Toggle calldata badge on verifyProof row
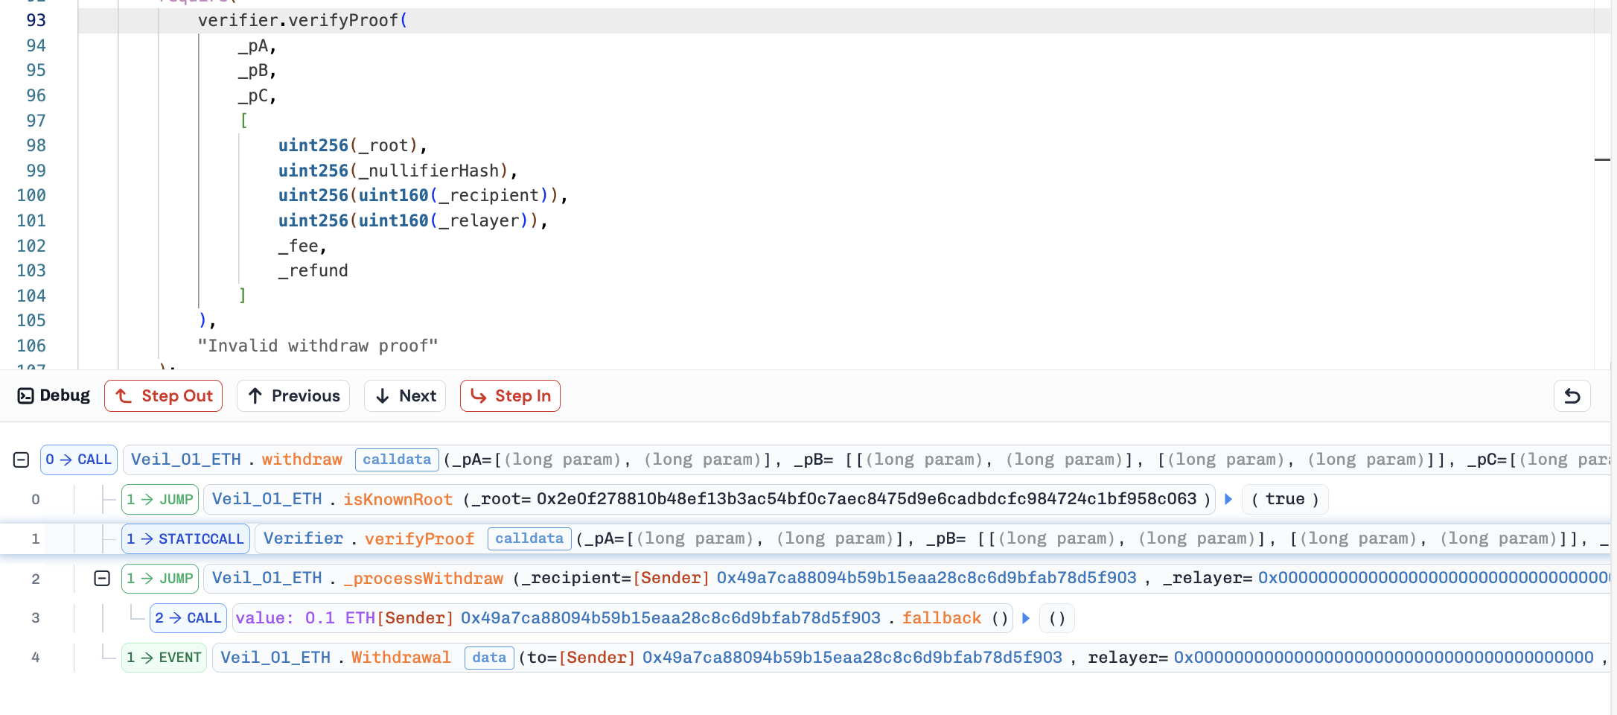 click(x=529, y=538)
